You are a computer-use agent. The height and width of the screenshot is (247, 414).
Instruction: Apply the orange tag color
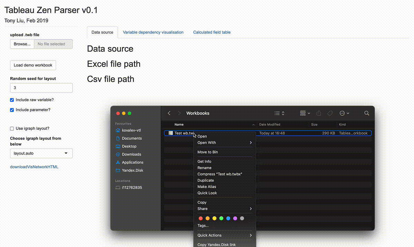pos(208,218)
